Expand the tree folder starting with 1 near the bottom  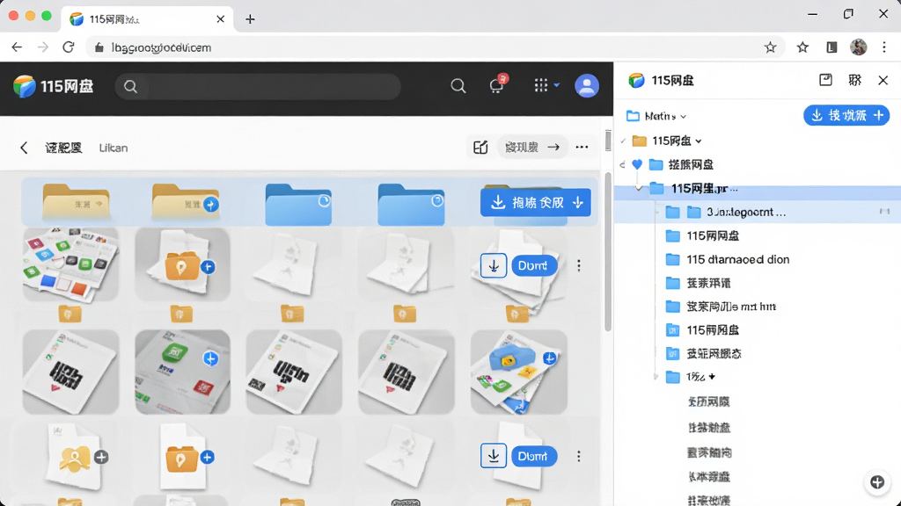(x=656, y=377)
